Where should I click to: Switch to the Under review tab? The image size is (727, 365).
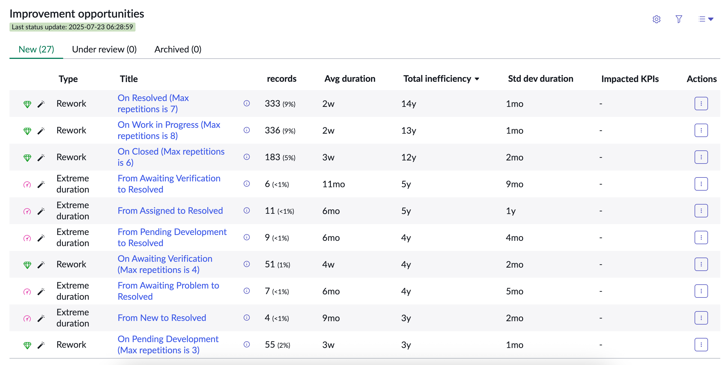point(104,49)
